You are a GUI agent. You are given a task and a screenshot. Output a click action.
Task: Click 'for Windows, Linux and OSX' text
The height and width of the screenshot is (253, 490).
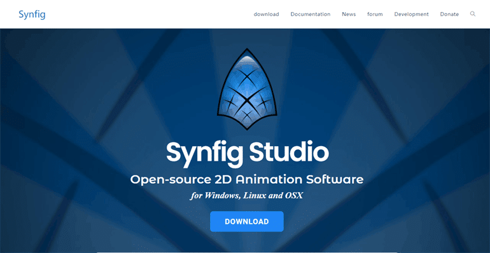pyautogui.click(x=246, y=196)
